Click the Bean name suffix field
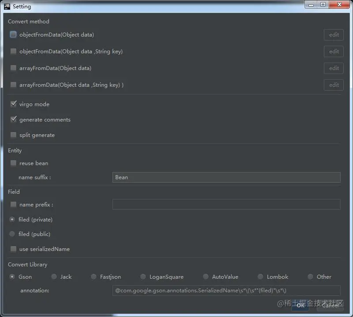Viewport: 353px width, 317px height. point(226,177)
